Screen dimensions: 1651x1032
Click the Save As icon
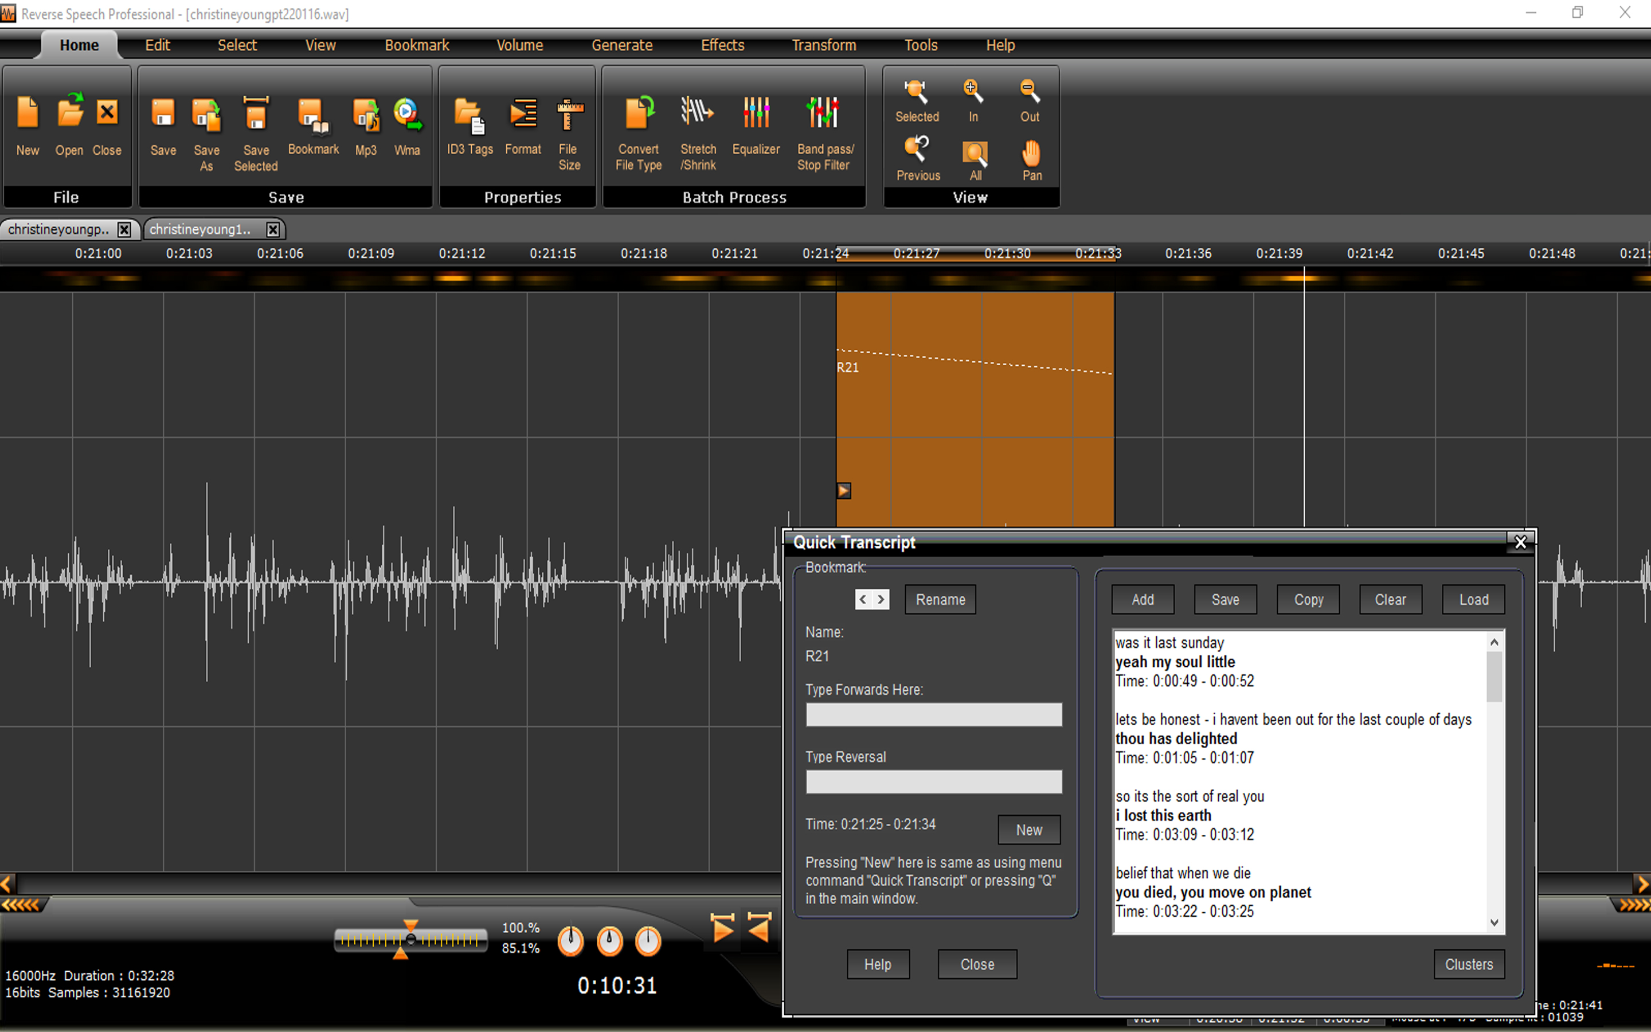pyautogui.click(x=206, y=114)
